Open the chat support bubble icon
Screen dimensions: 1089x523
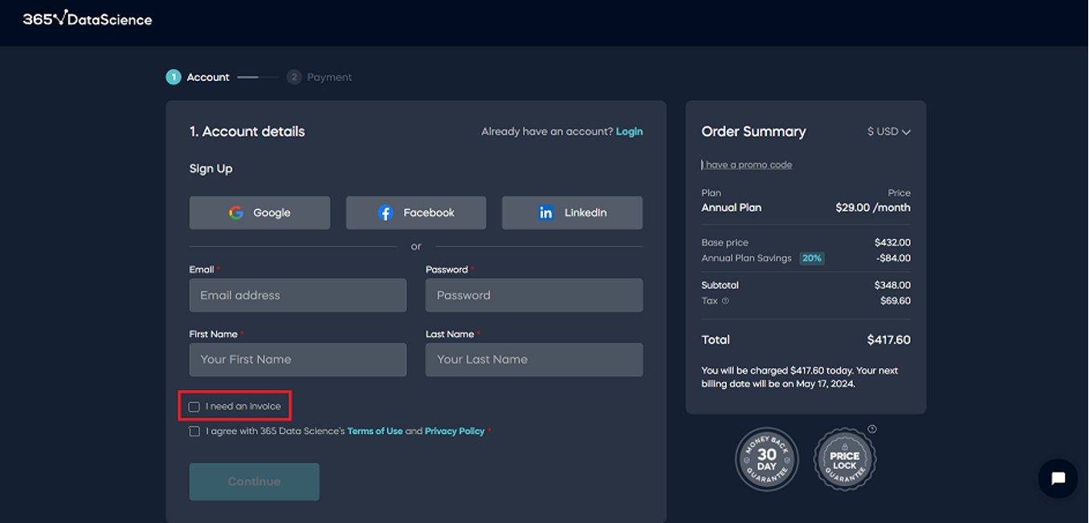pos(1058,478)
